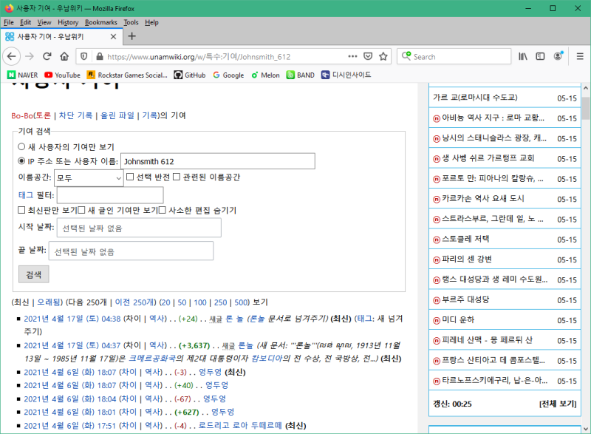This screenshot has height=434, width=591.
Task: Open 로드리고 로아 두떼르떼 article link
Action: (240, 425)
